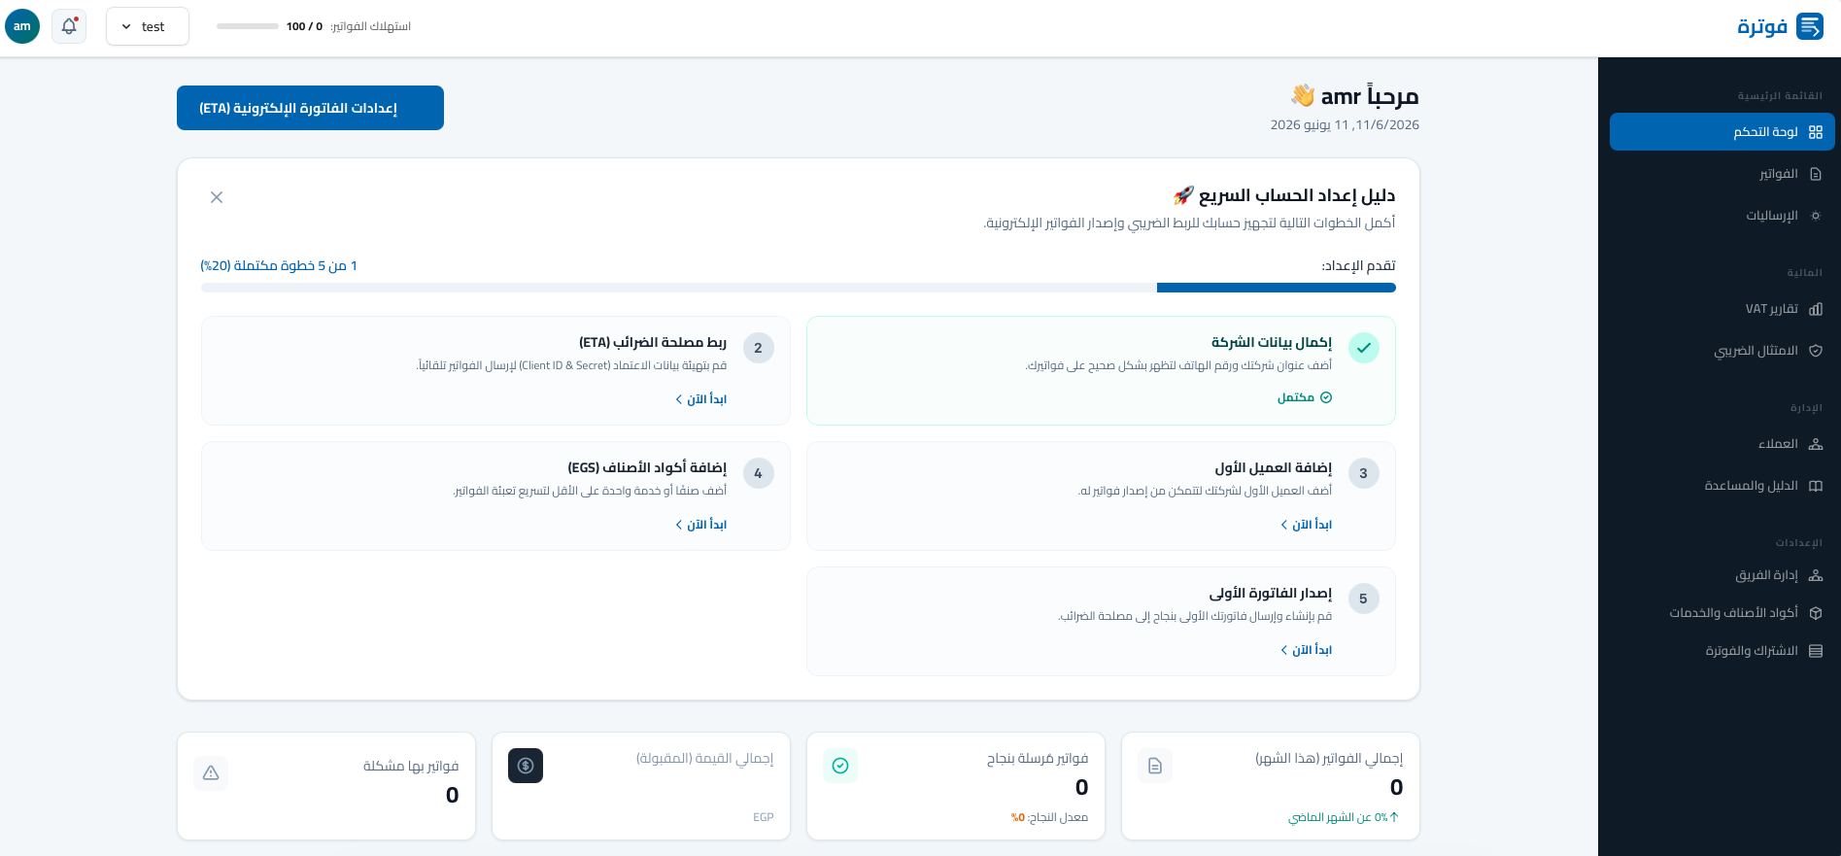Click the setup progress bar
The image size is (1841, 856).
799,288
